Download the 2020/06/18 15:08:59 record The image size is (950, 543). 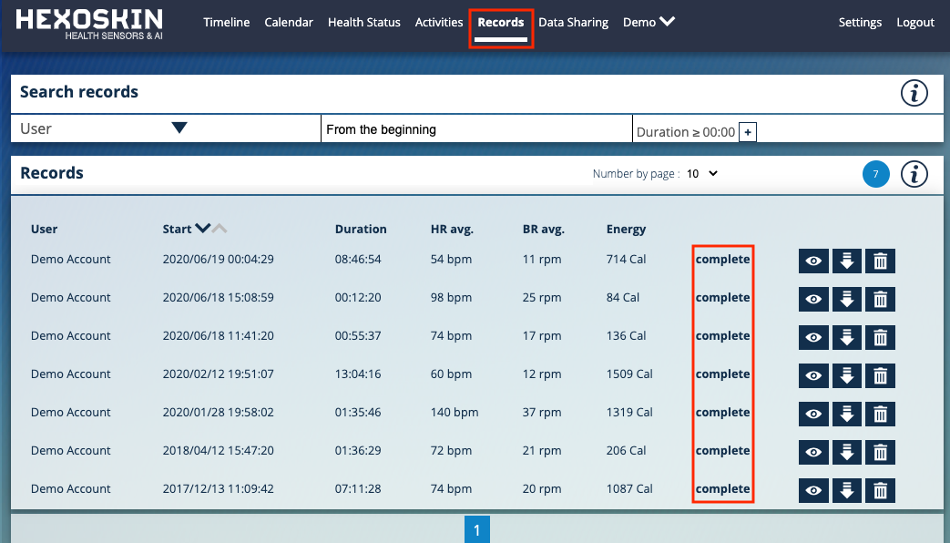pyautogui.click(x=846, y=299)
